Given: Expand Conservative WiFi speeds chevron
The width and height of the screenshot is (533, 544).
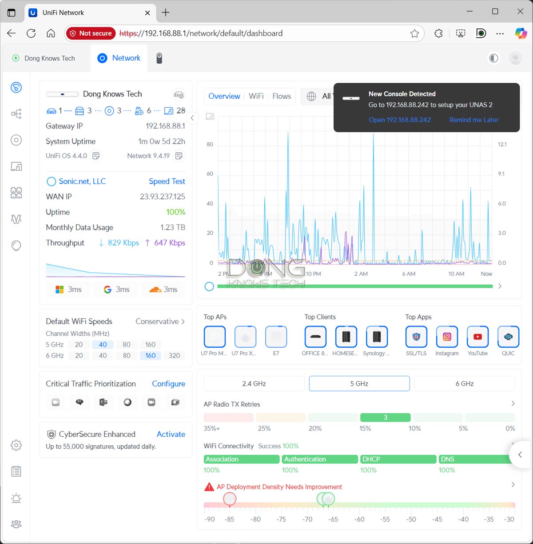Looking at the screenshot, I should click(x=183, y=322).
